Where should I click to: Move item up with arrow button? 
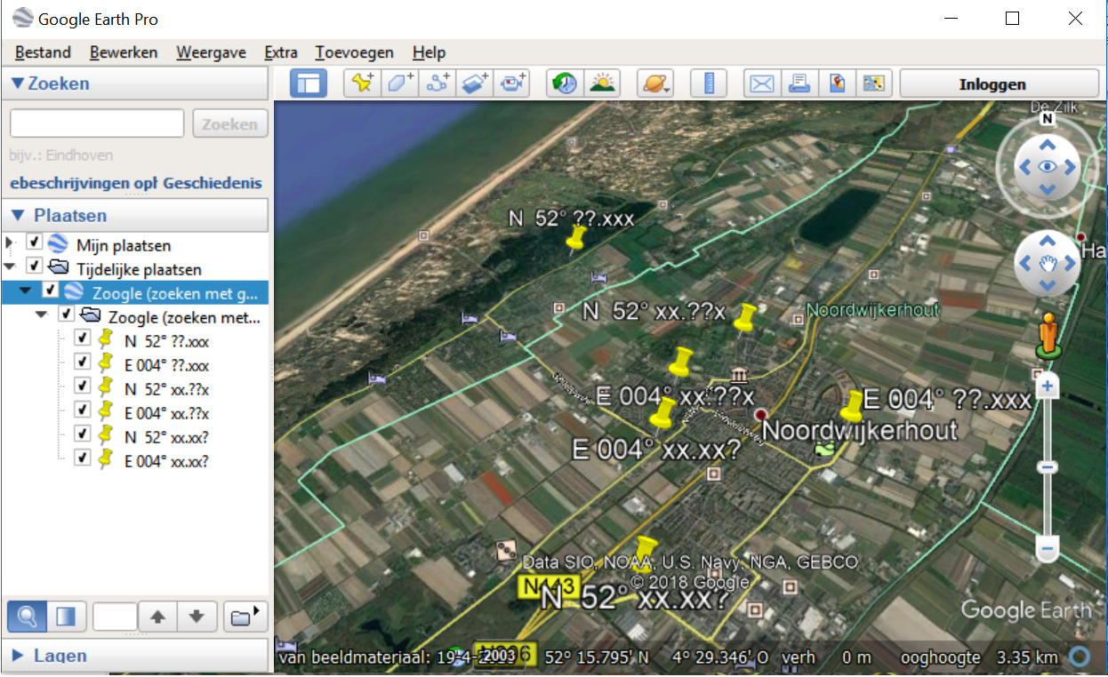[157, 616]
